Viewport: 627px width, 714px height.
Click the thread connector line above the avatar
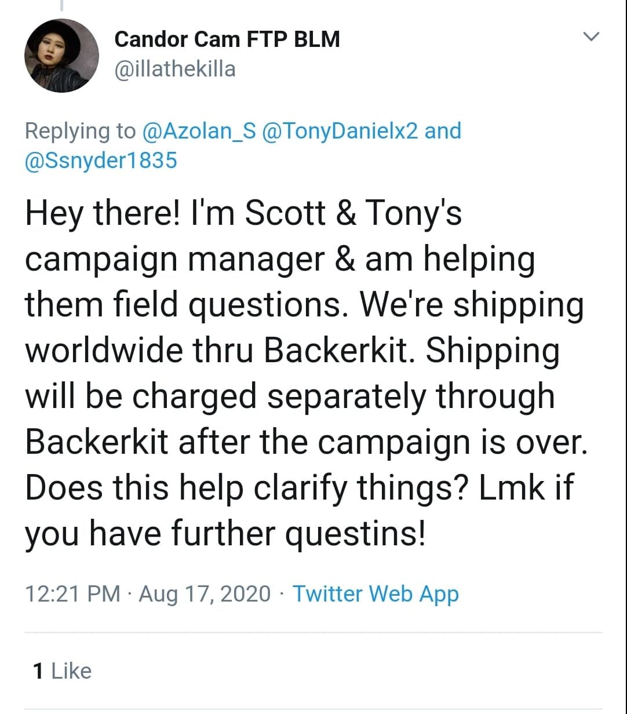pos(61,6)
